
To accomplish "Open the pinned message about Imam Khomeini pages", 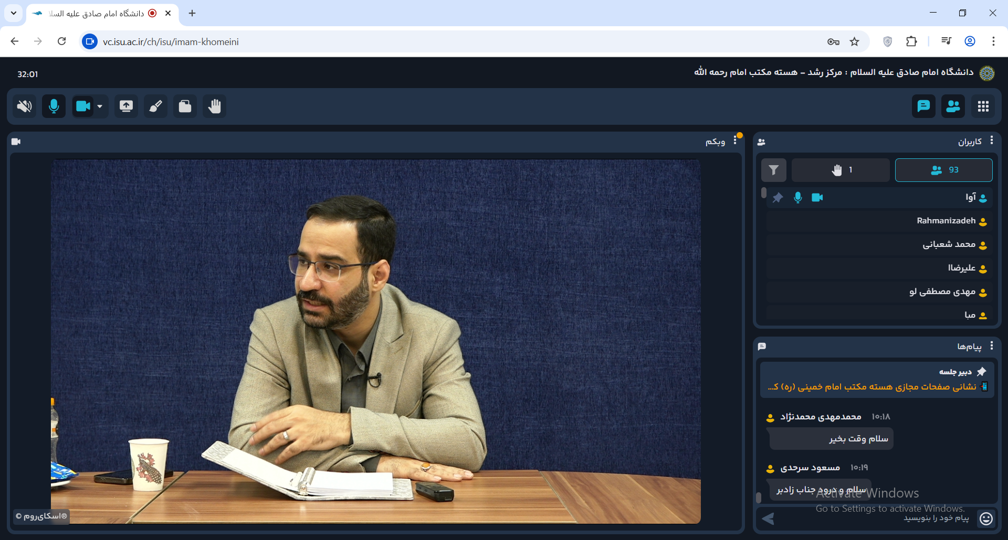I will 877,386.
